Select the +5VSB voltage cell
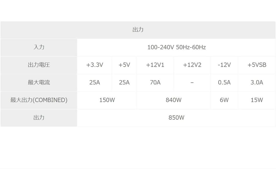 (257, 65)
